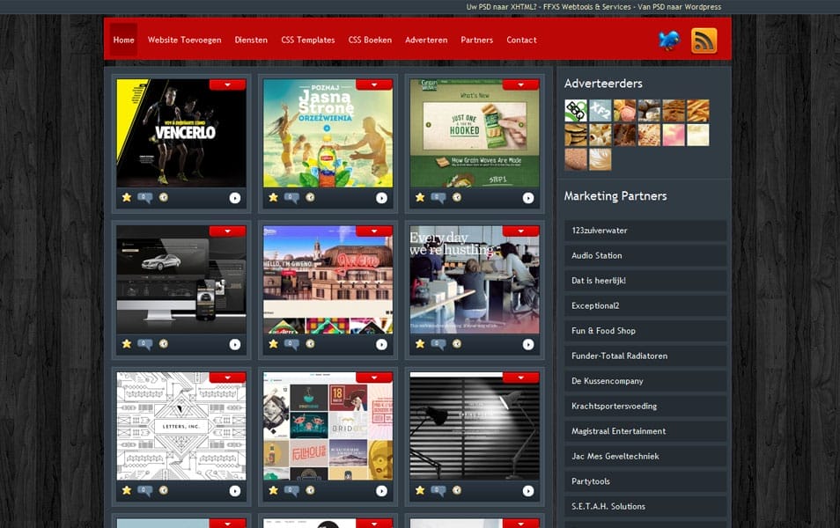The image size is (840, 528).
Task: Expand red dropdown tab on Fullhouse collage card
Action: click(x=374, y=378)
